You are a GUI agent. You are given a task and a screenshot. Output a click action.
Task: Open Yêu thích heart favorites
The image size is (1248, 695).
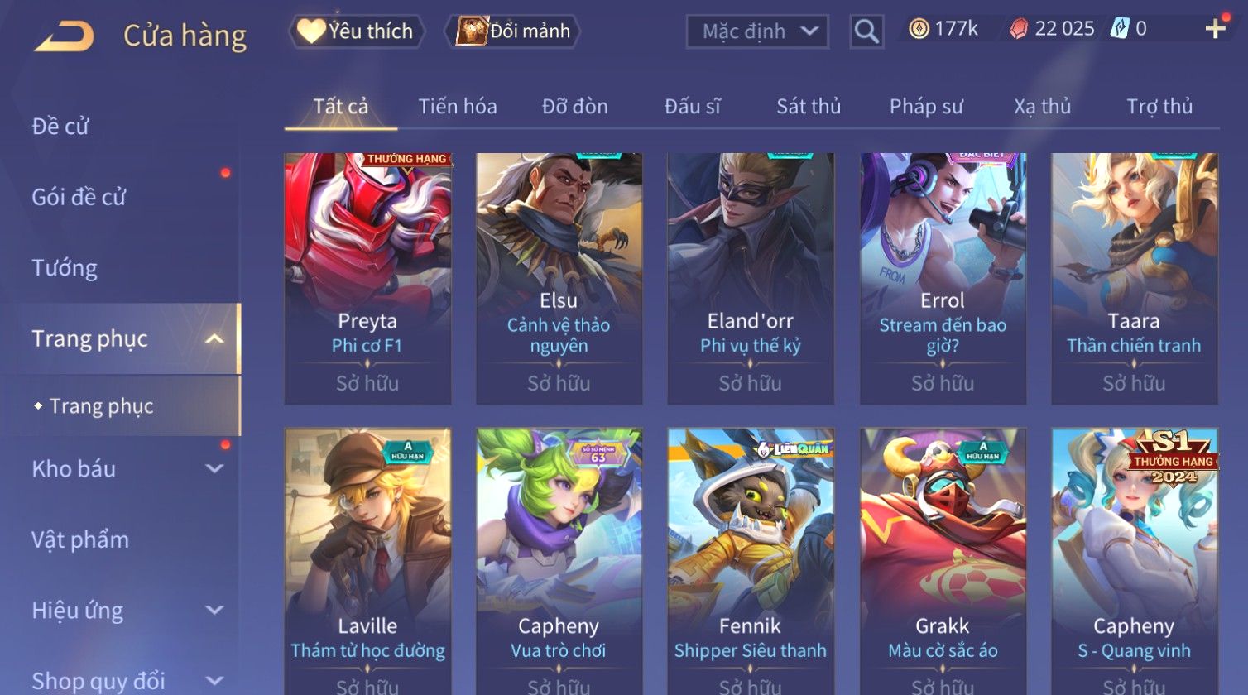[357, 31]
